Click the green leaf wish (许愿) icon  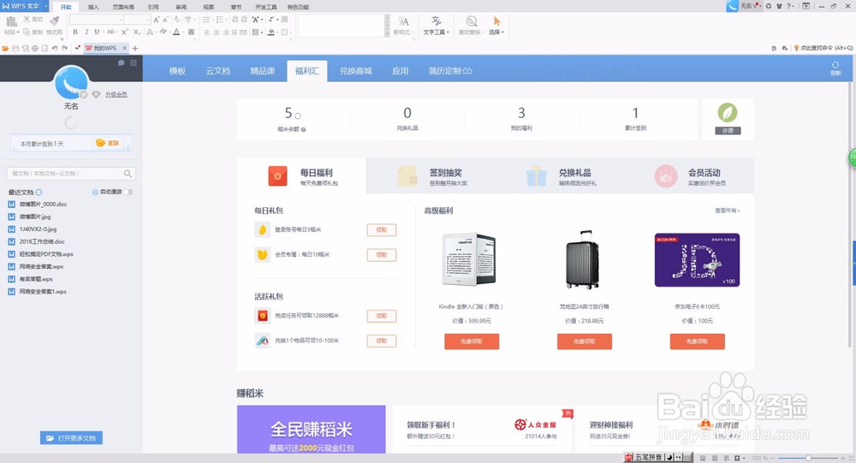(x=727, y=112)
